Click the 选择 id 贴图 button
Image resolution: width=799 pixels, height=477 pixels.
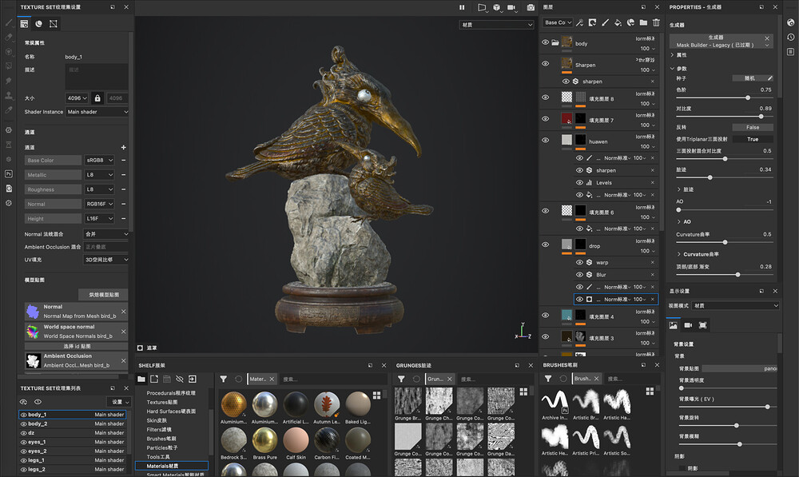77,346
